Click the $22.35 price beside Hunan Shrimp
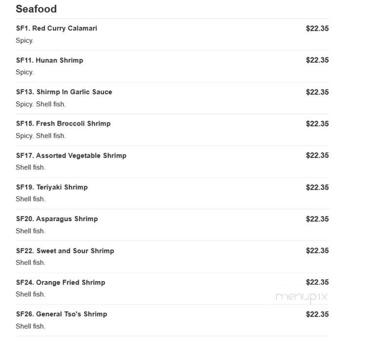Screen dimensions: 389x337 (x=317, y=60)
